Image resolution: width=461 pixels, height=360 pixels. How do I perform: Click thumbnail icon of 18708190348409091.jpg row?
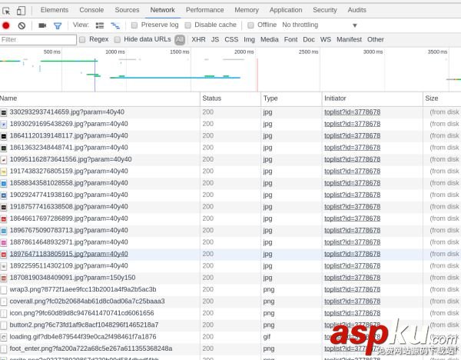point(4,278)
